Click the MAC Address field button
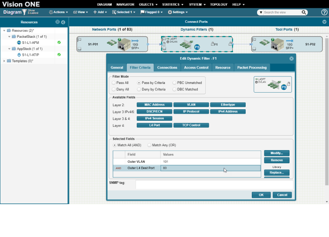 coord(154,105)
